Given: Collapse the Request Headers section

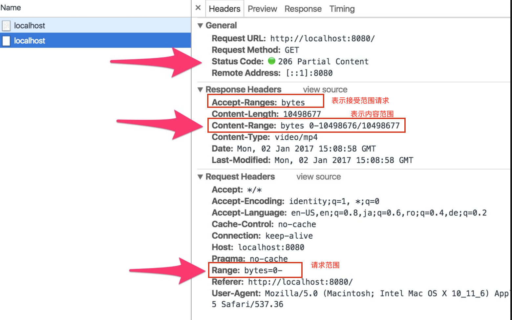Looking at the screenshot, I should 200,177.
